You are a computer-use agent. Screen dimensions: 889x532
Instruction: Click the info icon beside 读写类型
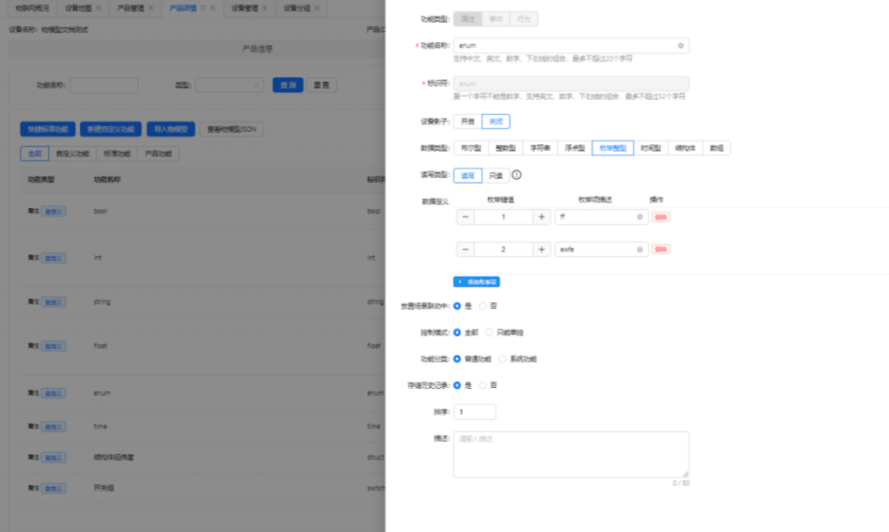[517, 174]
